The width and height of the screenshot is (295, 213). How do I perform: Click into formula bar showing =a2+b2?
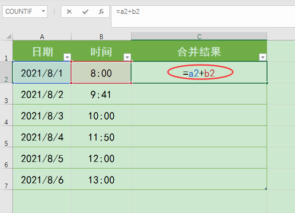click(203, 16)
